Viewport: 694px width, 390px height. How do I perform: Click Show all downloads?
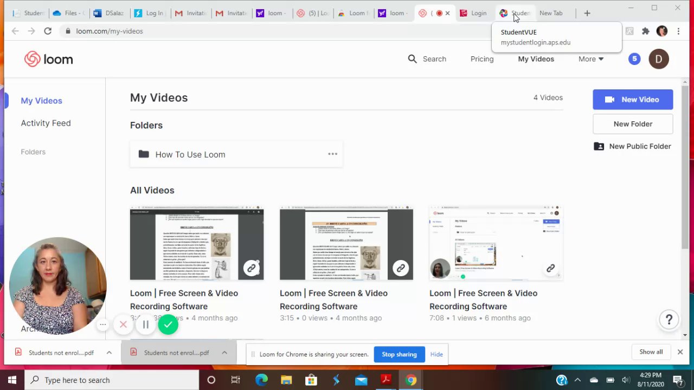point(651,352)
